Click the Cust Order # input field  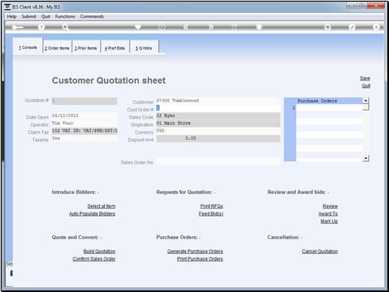(219, 108)
